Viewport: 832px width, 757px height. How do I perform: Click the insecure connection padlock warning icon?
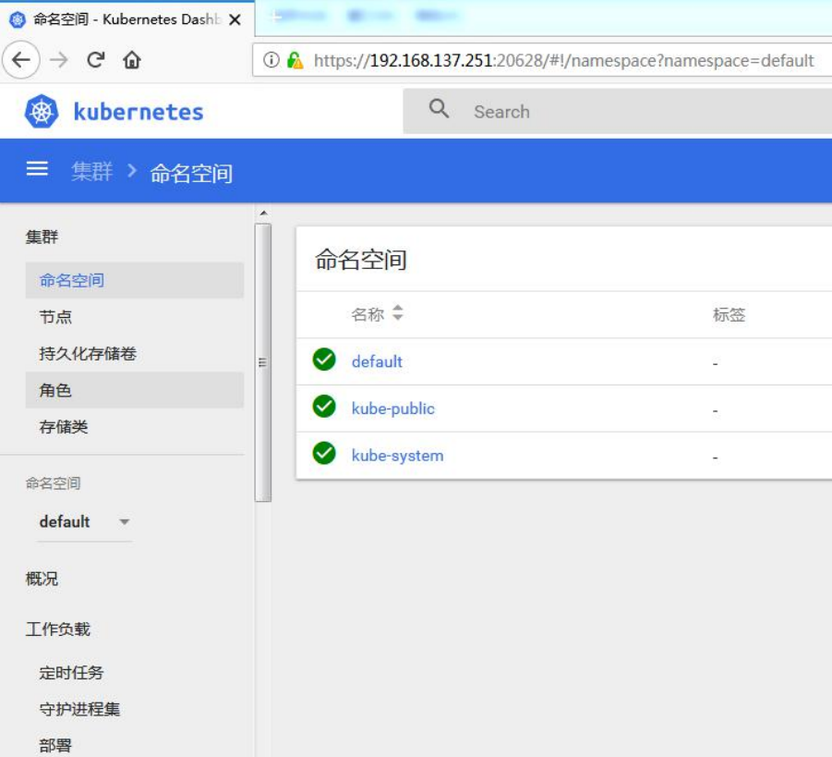tap(295, 60)
